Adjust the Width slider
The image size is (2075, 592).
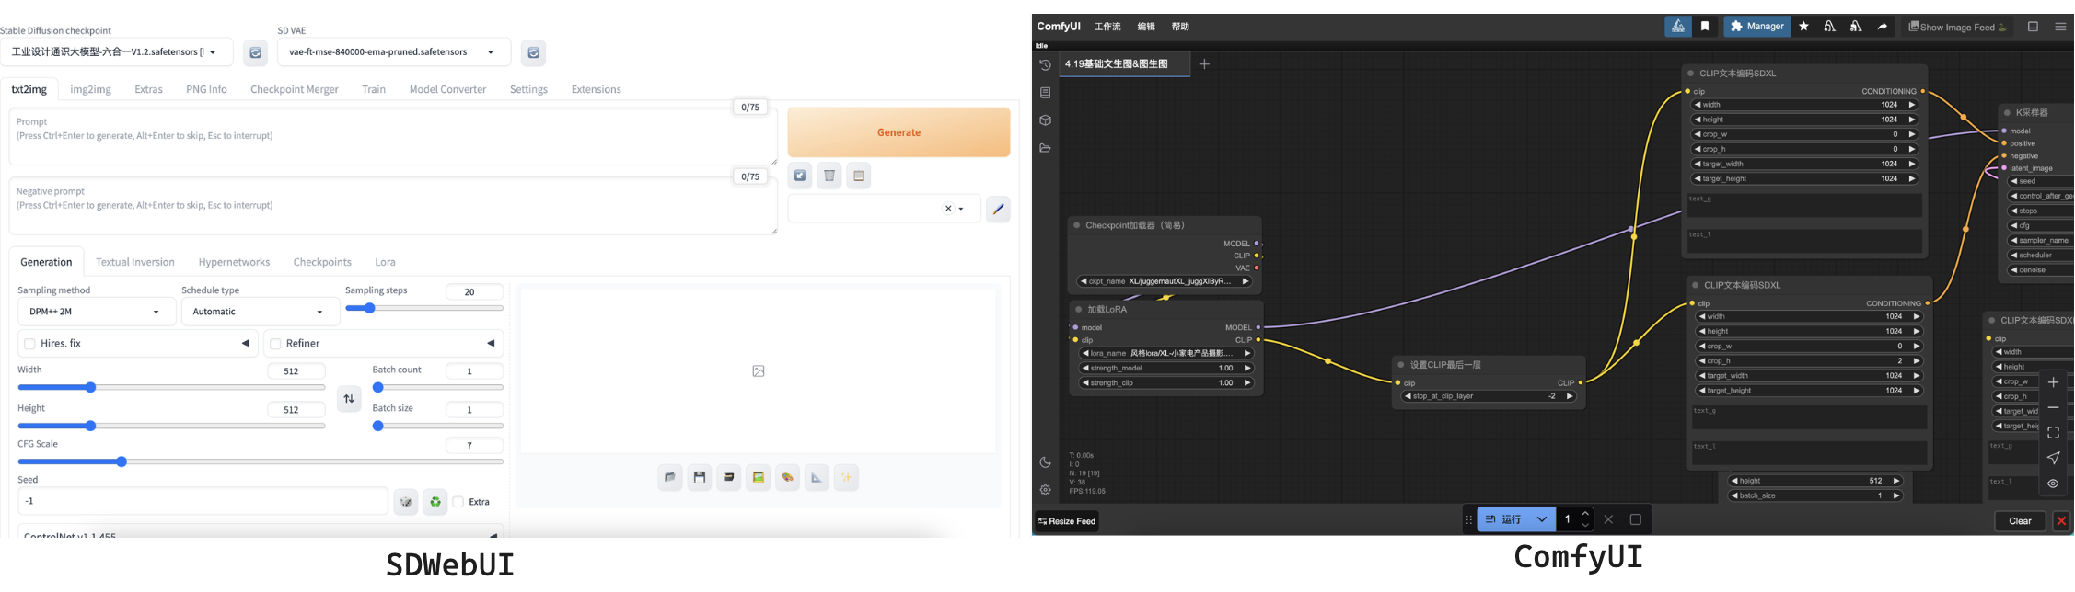pos(171,387)
